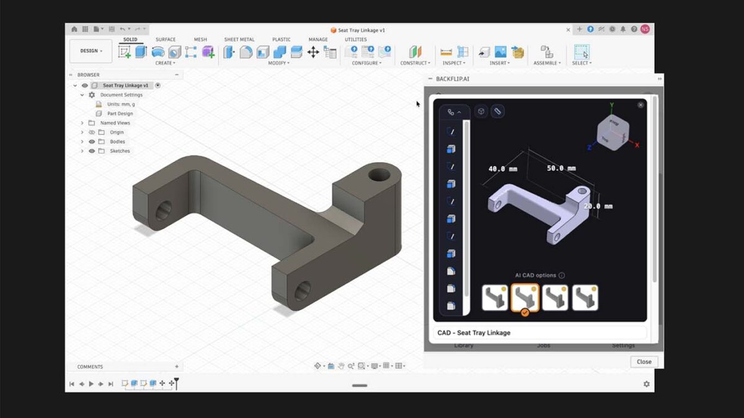
Task: Switch to the PLASTIC tab
Action: pos(281,40)
